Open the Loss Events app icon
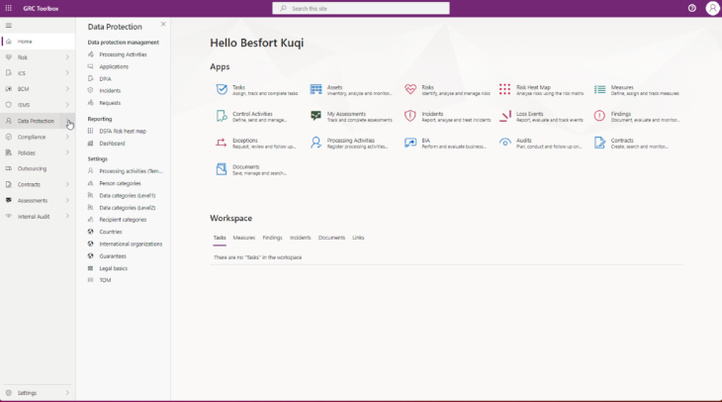The image size is (722, 402). point(505,116)
